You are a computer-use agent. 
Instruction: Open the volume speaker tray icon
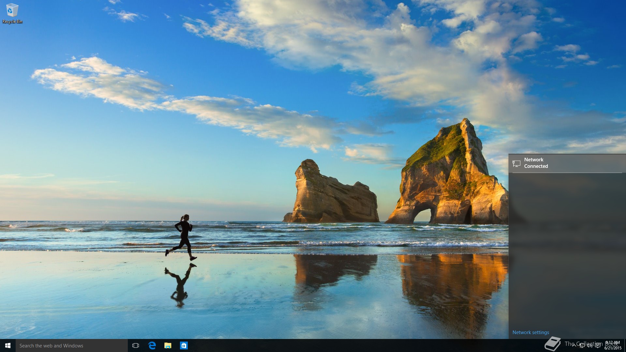tap(590, 346)
